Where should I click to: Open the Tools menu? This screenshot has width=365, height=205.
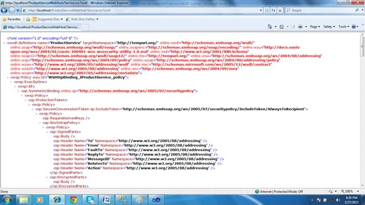[x=344, y=27]
